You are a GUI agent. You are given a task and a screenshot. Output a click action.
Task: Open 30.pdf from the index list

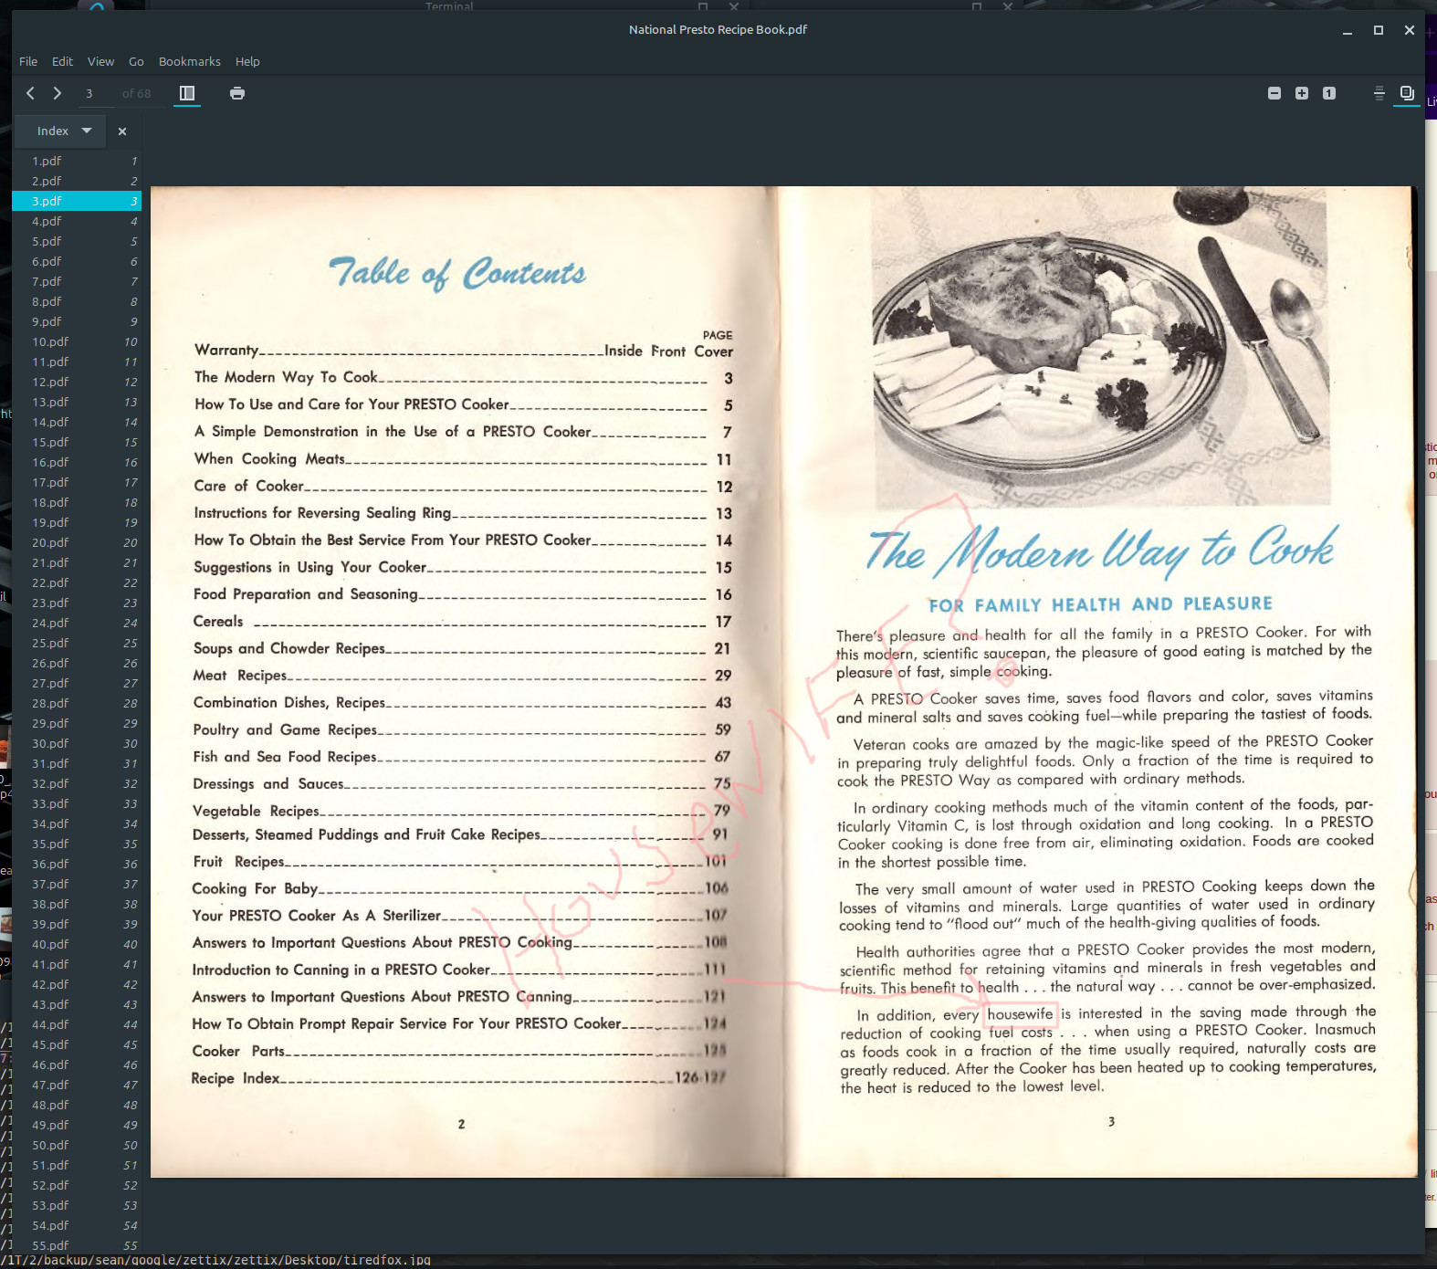[x=77, y=744]
